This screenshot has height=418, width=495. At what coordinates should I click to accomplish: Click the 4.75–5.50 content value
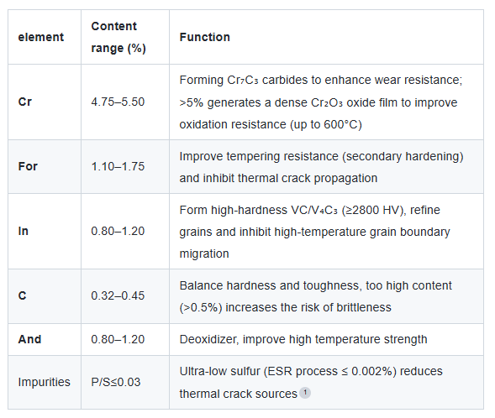tap(118, 102)
